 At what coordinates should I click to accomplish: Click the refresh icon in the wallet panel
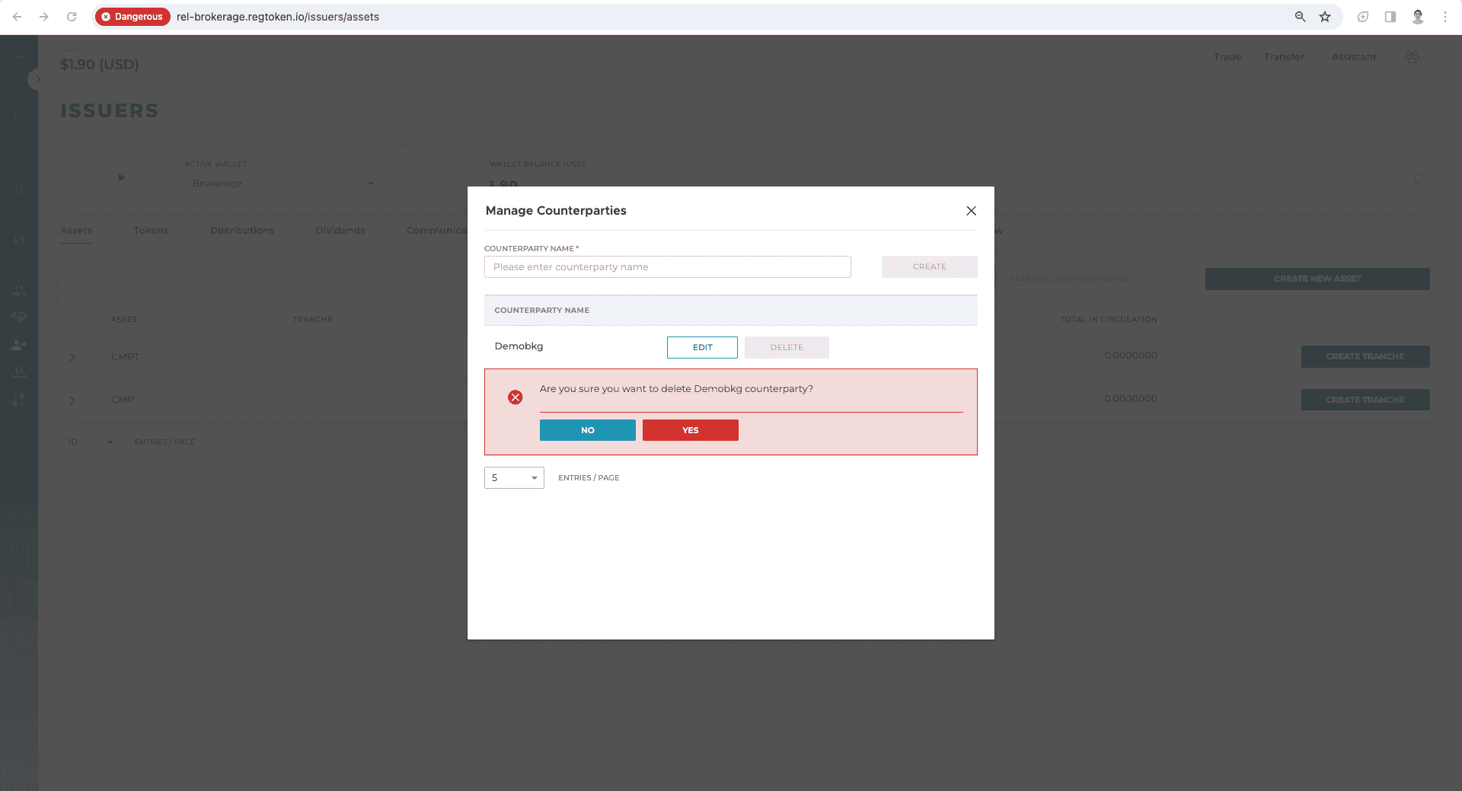click(1419, 178)
